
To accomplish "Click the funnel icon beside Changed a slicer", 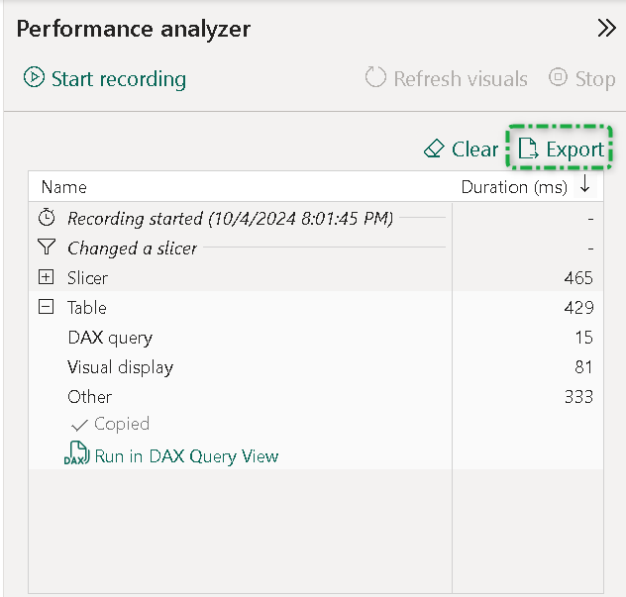I will (47, 249).
